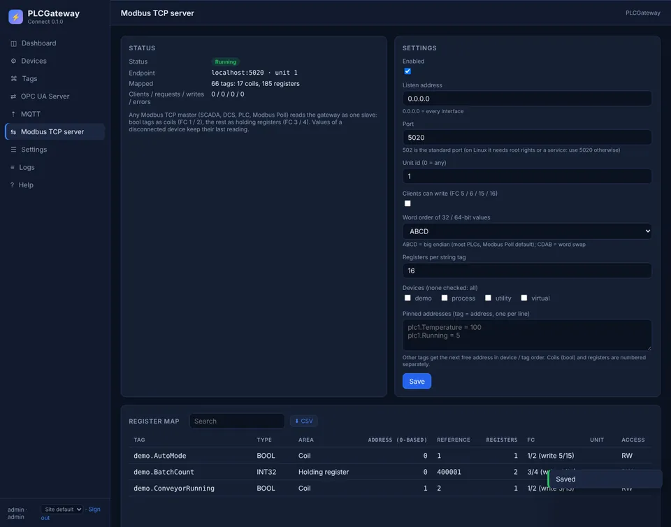This screenshot has width=671, height=527.
Task: Check the utility device checkbox
Action: [x=488, y=298]
